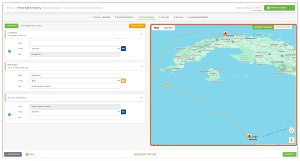Go to the 2. Accommodation tab
The width and height of the screenshot is (300, 161).
124,17
